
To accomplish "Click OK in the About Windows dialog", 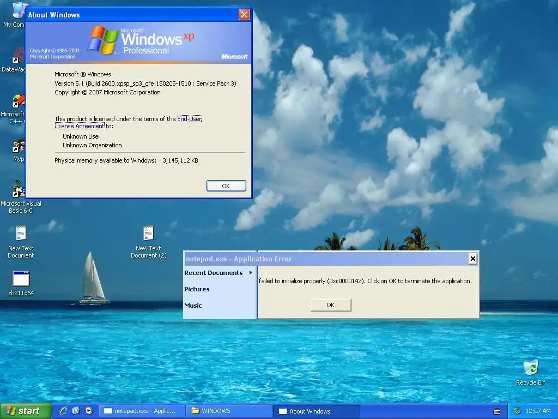I will (x=226, y=186).
